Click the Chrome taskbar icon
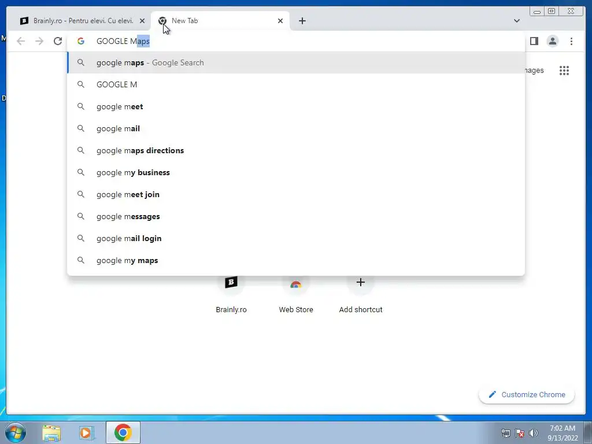Viewport: 592px width, 444px height. pyautogui.click(x=123, y=432)
